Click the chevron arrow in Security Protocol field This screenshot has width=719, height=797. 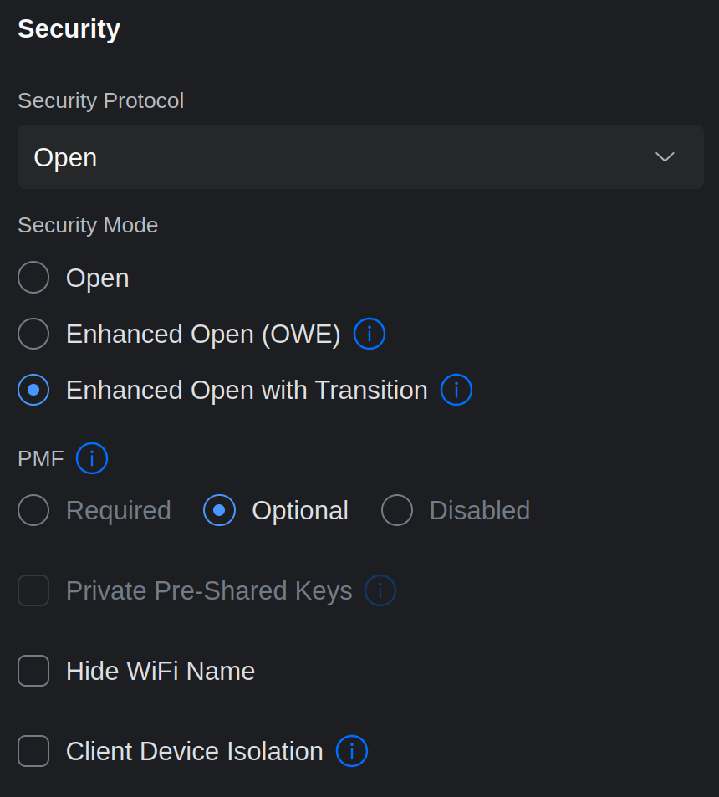click(665, 157)
